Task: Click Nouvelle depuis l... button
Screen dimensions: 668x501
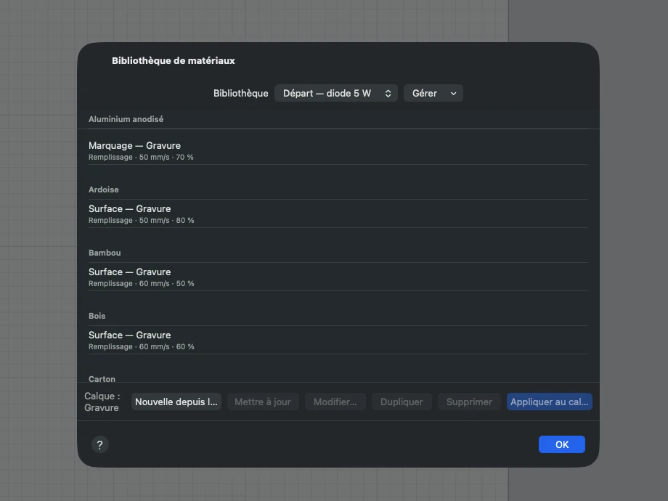Action: (x=176, y=402)
